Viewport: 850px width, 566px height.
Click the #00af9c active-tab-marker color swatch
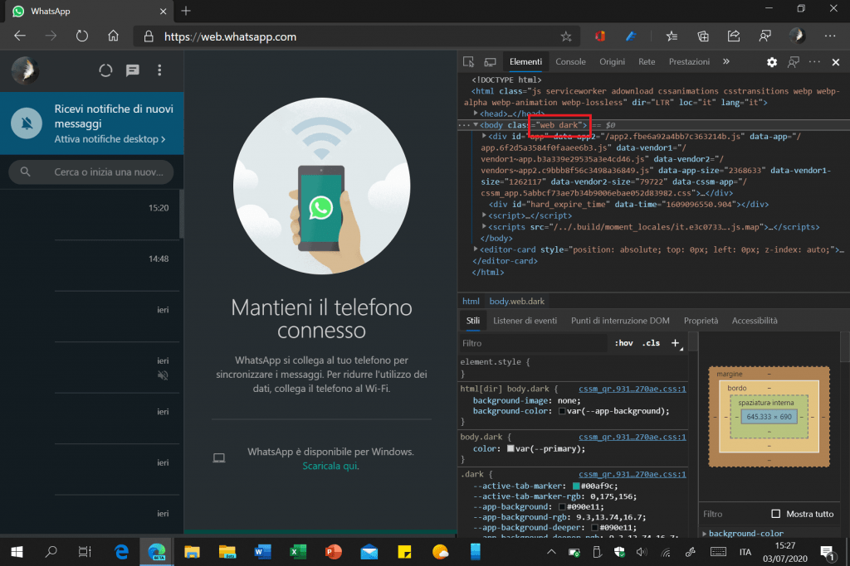click(x=577, y=486)
